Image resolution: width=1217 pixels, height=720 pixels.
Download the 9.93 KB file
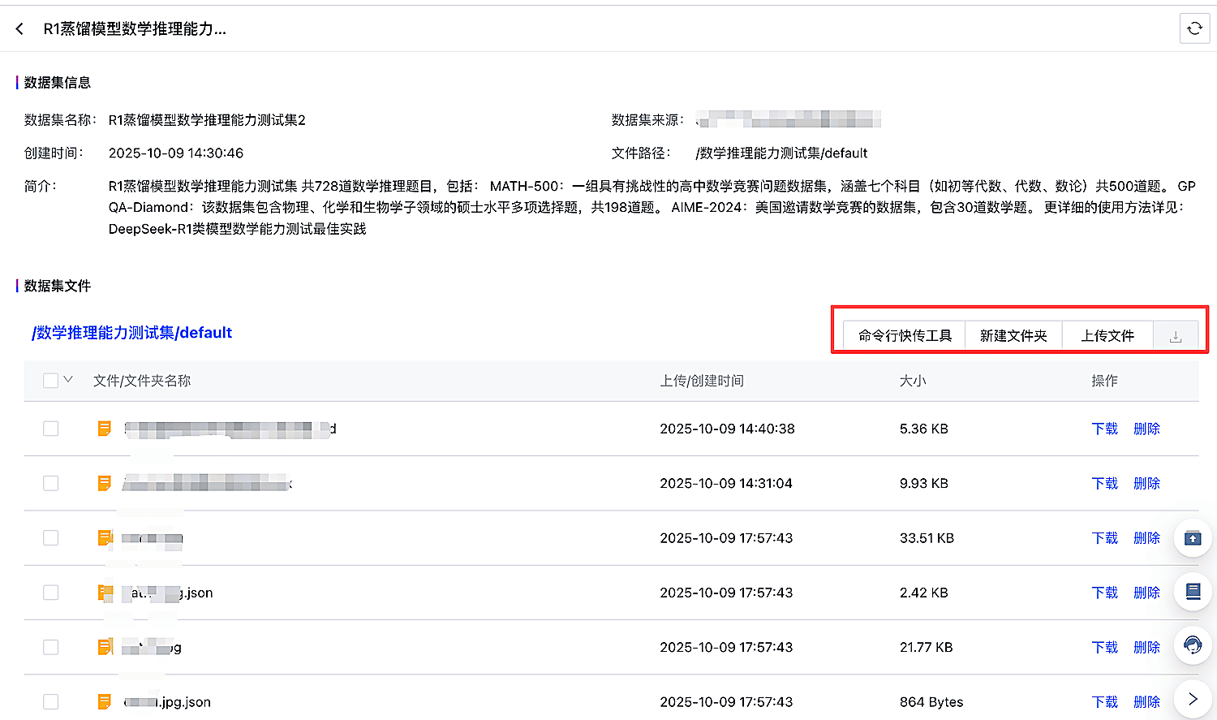(1104, 483)
